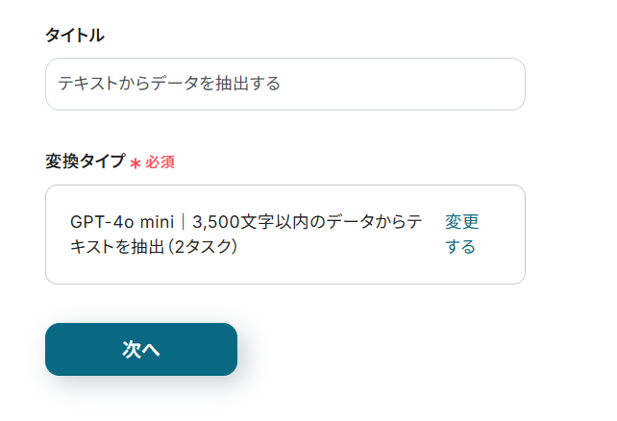617x421 pixels.
Task: Click the する text below 変更
Action: click(460, 247)
